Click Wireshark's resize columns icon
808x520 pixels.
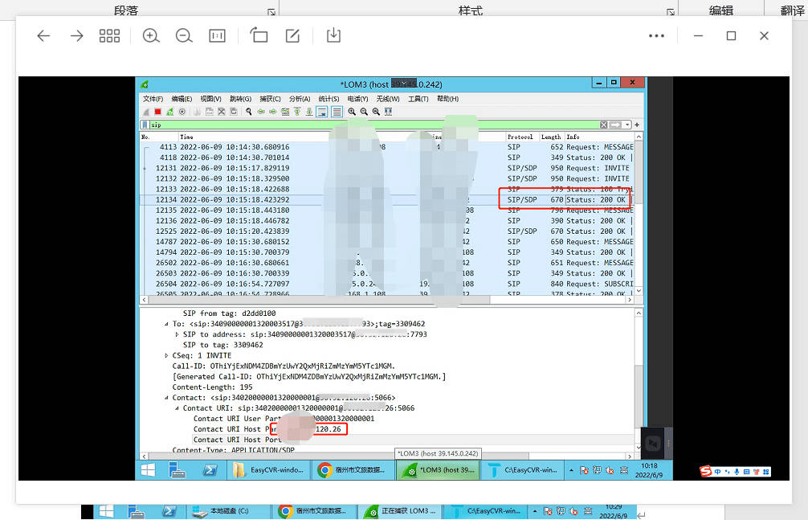point(389,112)
